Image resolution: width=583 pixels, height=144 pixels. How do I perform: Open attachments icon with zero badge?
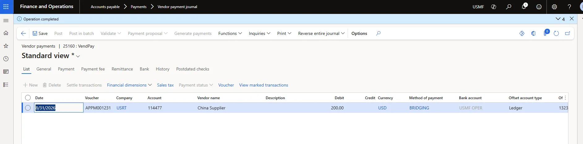click(546, 33)
